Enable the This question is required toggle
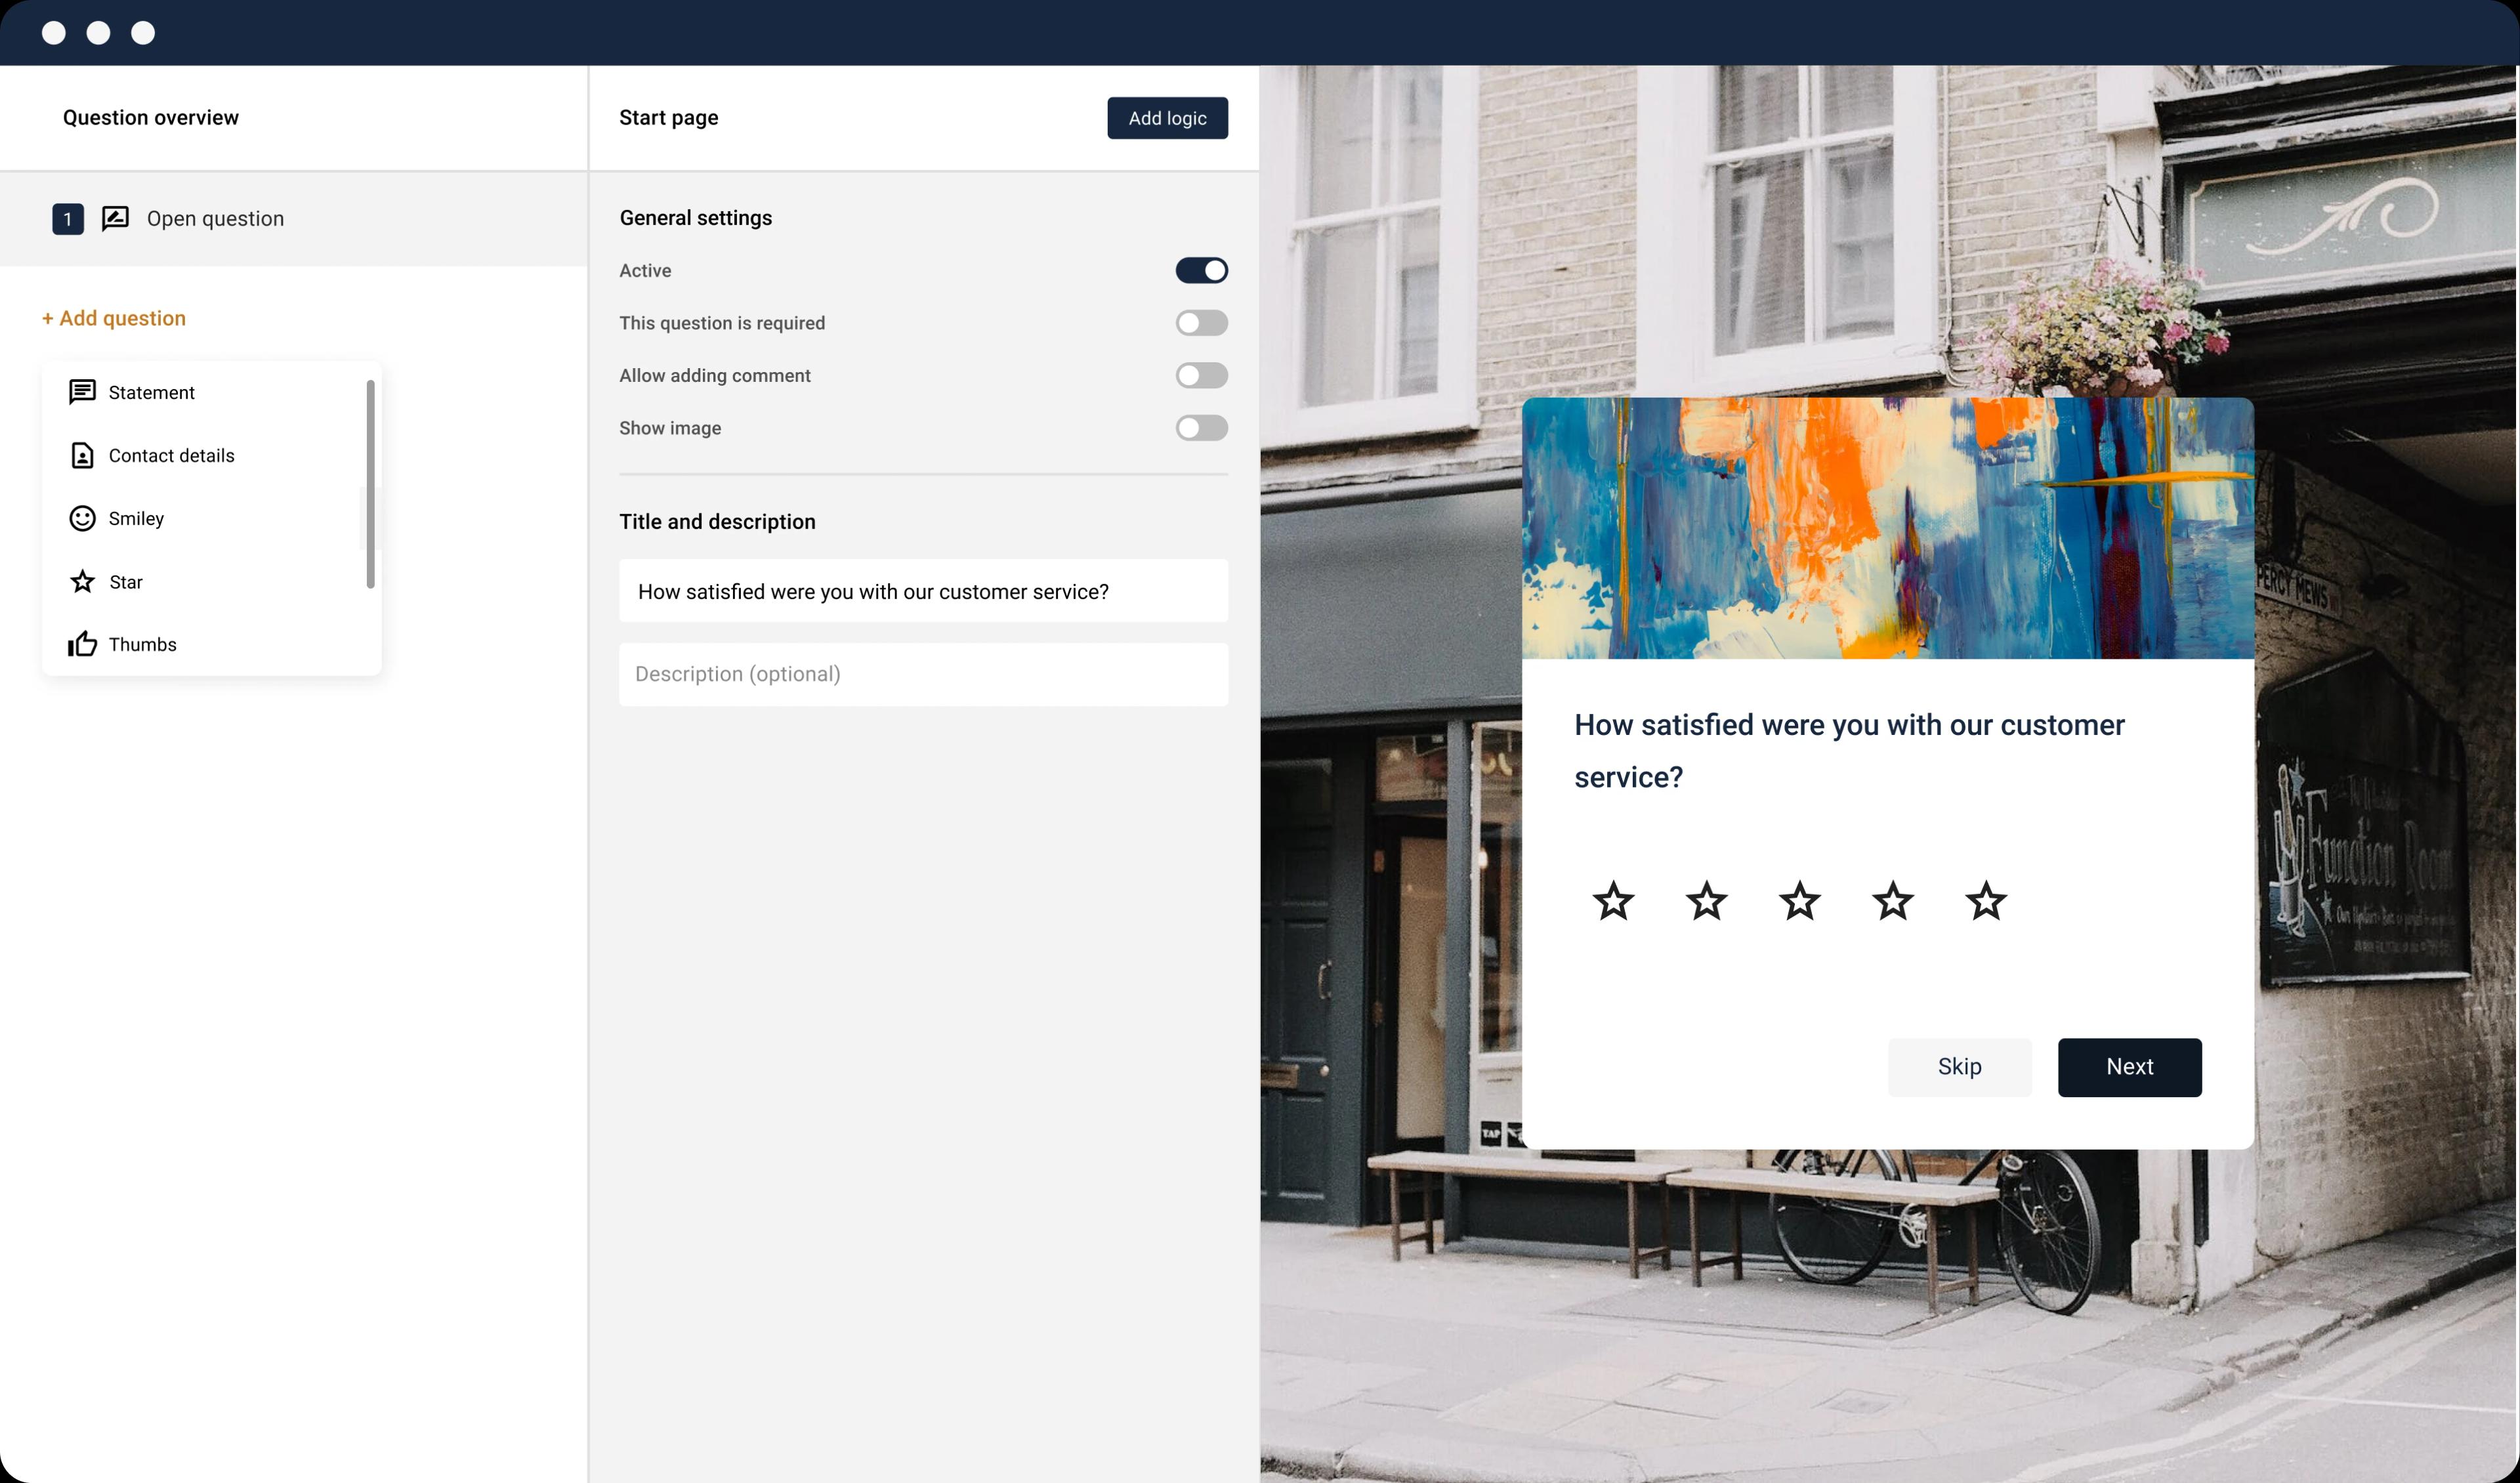Image resolution: width=2520 pixels, height=1483 pixels. click(1202, 322)
